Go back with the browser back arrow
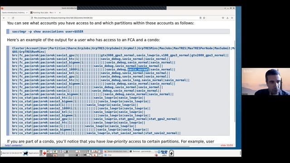The height and width of the screenshot is (163, 290). click(x=4, y=18)
